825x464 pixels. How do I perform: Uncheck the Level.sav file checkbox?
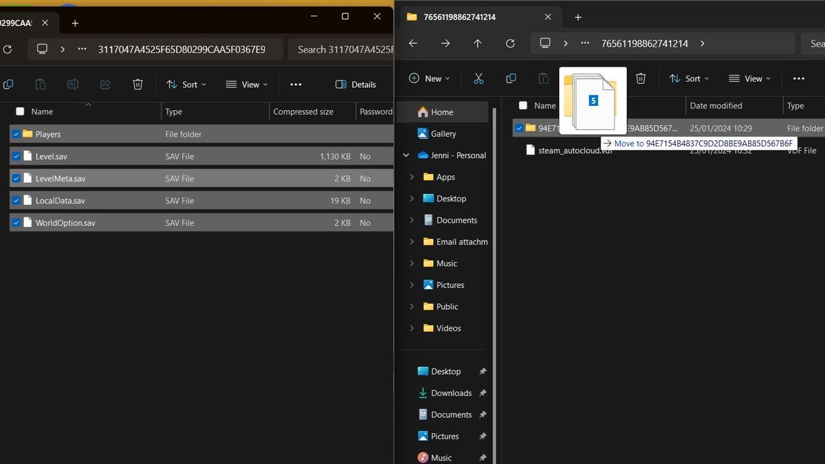16,156
